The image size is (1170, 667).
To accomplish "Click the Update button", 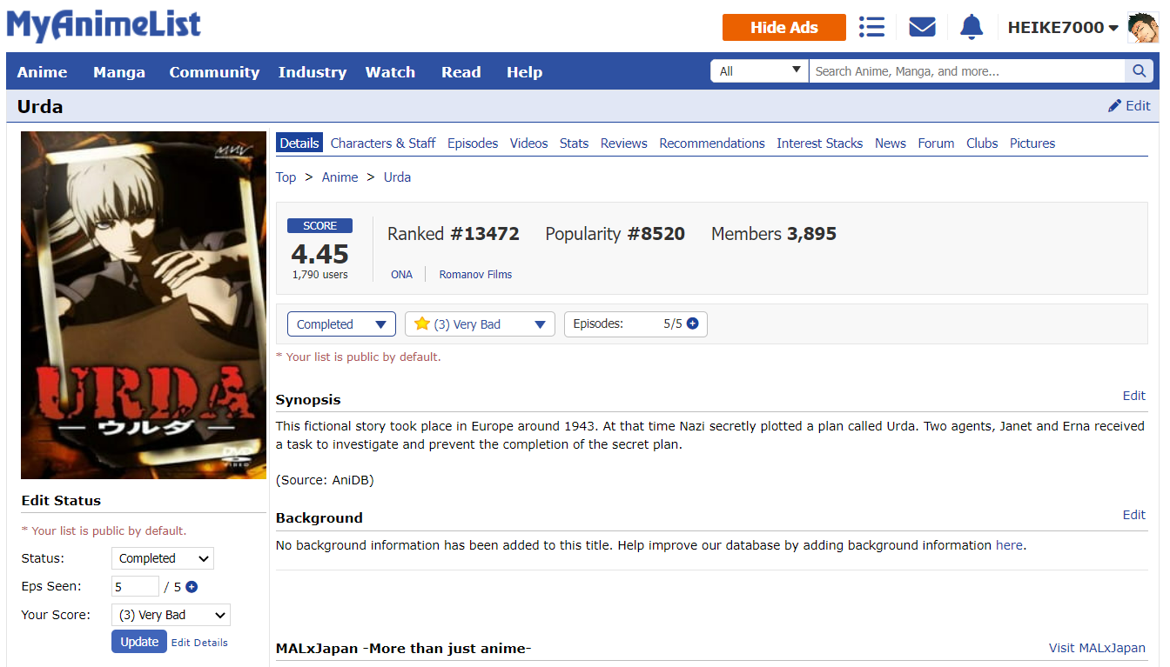I will [x=138, y=642].
